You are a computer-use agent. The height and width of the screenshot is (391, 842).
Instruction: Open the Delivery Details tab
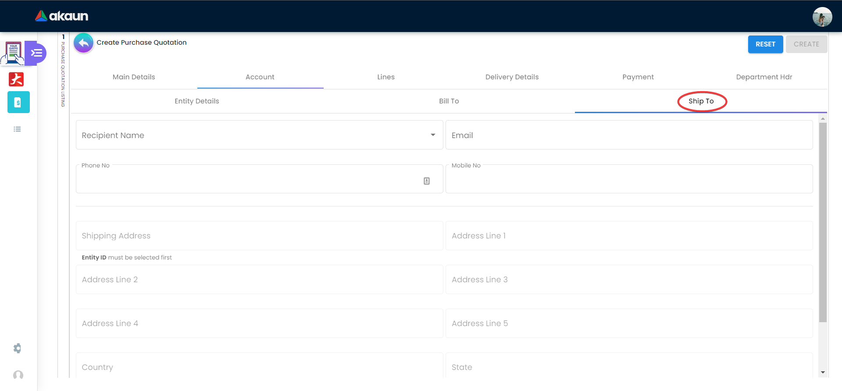pyautogui.click(x=512, y=77)
